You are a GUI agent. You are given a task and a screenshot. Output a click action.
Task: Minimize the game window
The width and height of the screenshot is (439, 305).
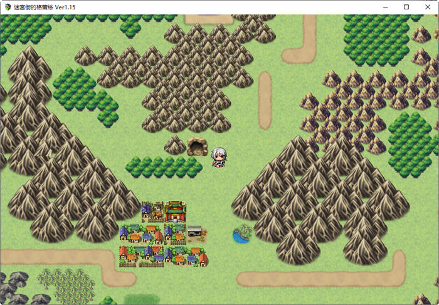point(385,7)
